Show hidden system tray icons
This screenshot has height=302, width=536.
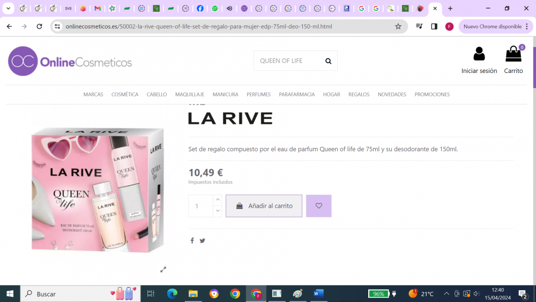pyautogui.click(x=446, y=294)
